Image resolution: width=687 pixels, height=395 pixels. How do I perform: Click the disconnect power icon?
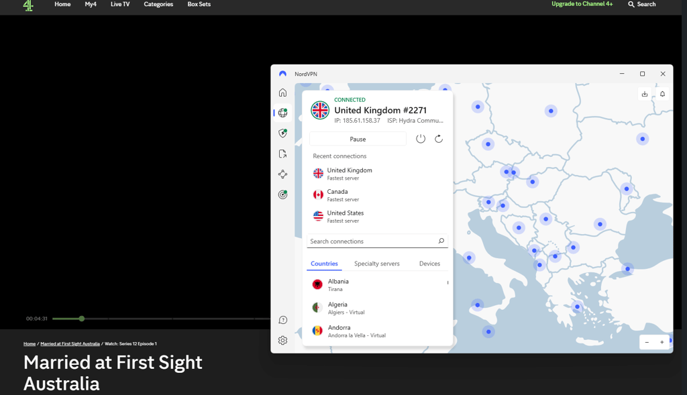421,139
